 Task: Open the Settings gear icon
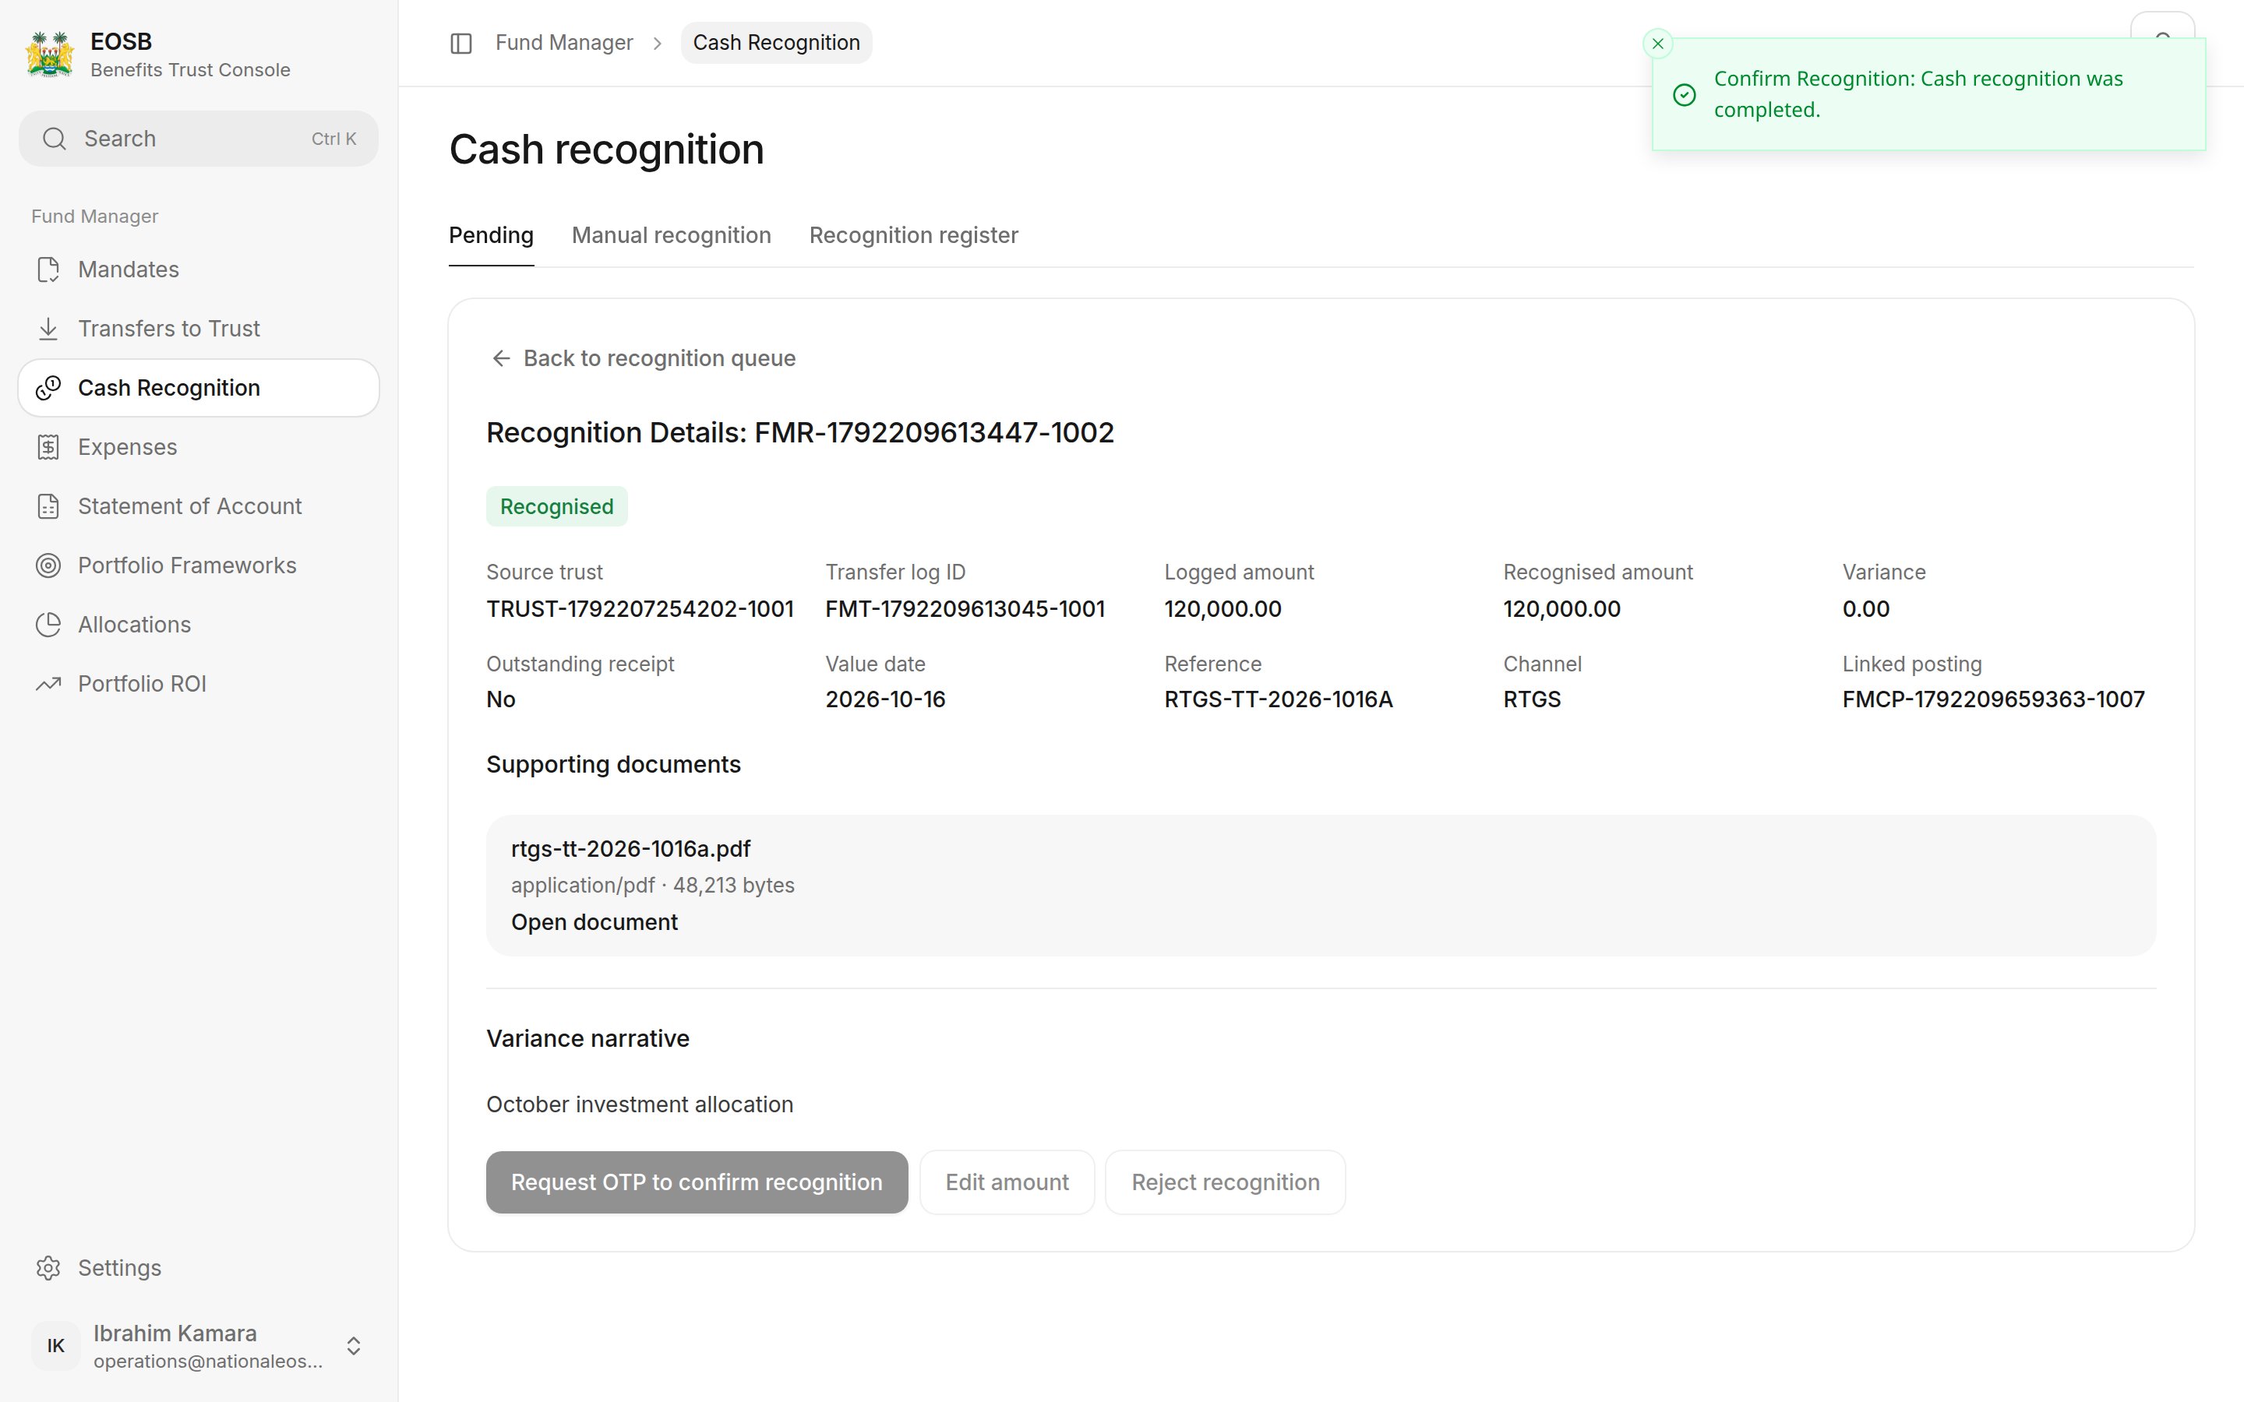pyautogui.click(x=48, y=1267)
